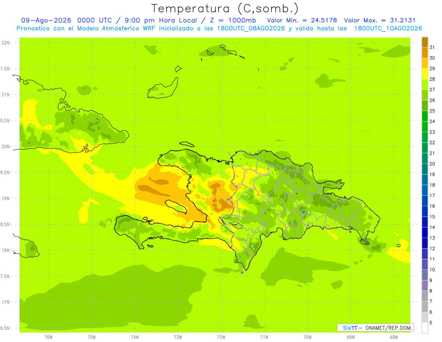Viewport: 442px width, 342px height.
Task: Click the color bar label '22'
Action: (432, 142)
